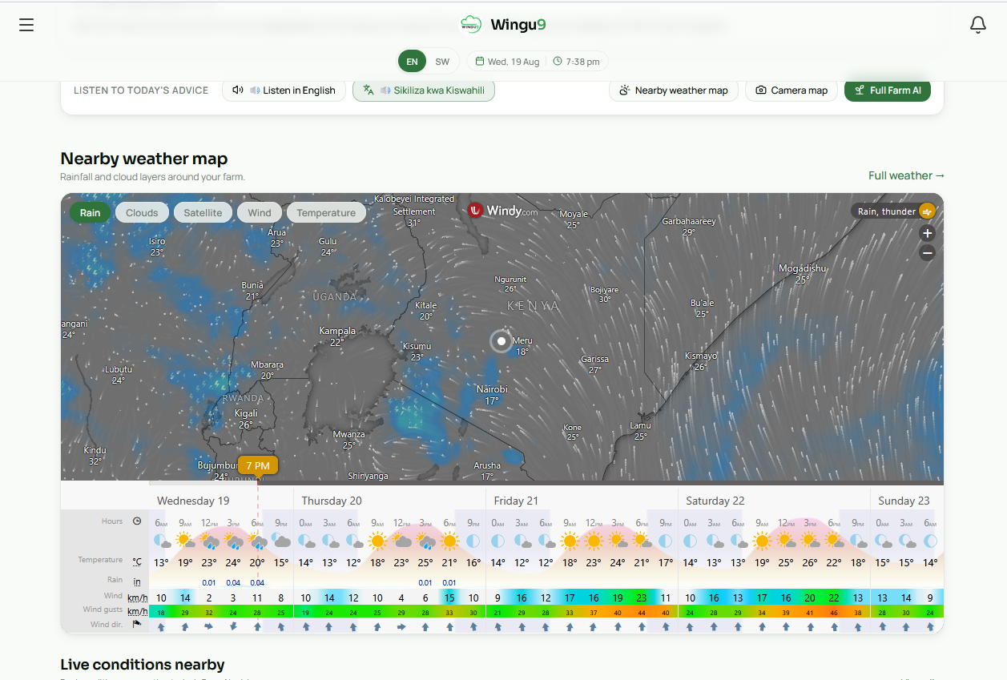Image resolution: width=1007 pixels, height=680 pixels.
Task: Select Sunday 23 forecast day
Action: point(904,501)
